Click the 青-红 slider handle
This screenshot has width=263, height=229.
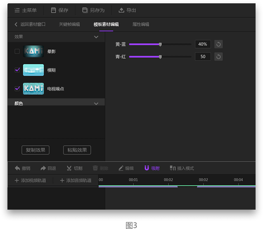pyautogui.click(x=160, y=57)
